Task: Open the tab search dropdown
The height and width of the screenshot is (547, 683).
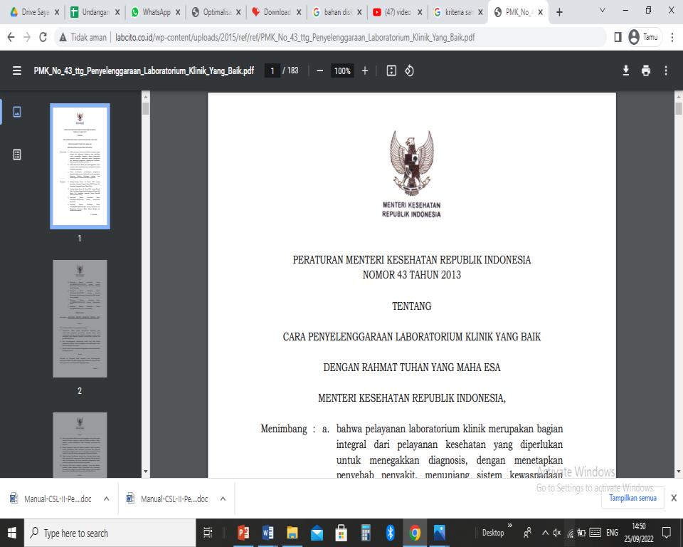Action: (603, 10)
